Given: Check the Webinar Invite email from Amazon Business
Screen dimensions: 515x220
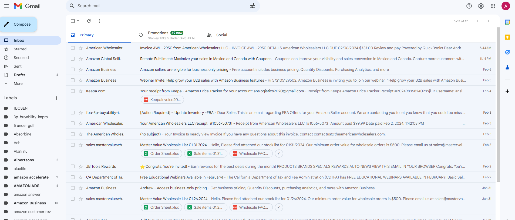Looking at the screenshot, I should (x=73, y=80).
